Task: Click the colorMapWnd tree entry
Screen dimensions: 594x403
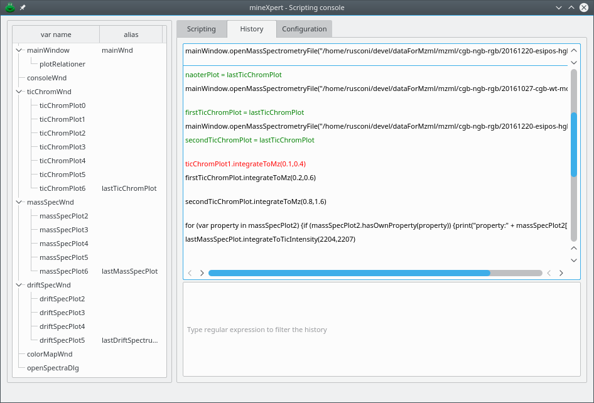Action: tap(50, 354)
